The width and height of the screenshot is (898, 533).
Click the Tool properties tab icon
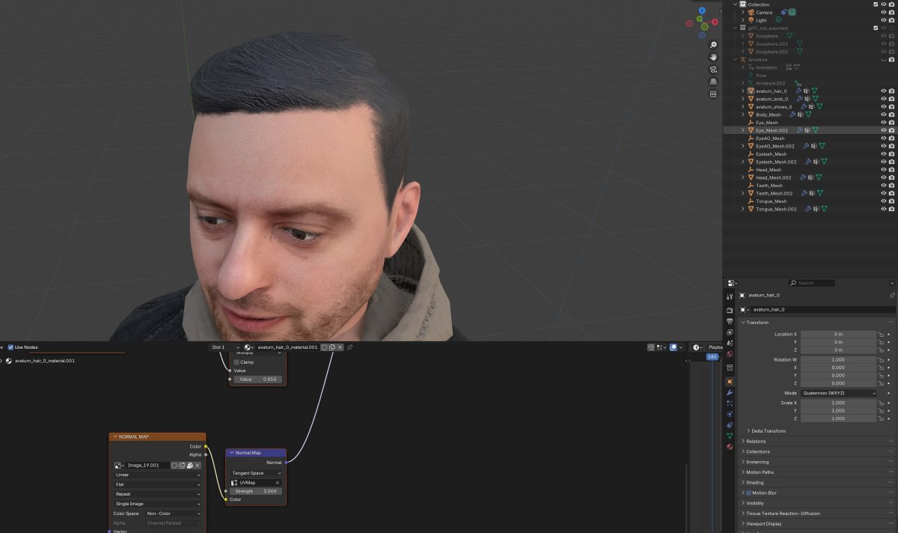[730, 297]
